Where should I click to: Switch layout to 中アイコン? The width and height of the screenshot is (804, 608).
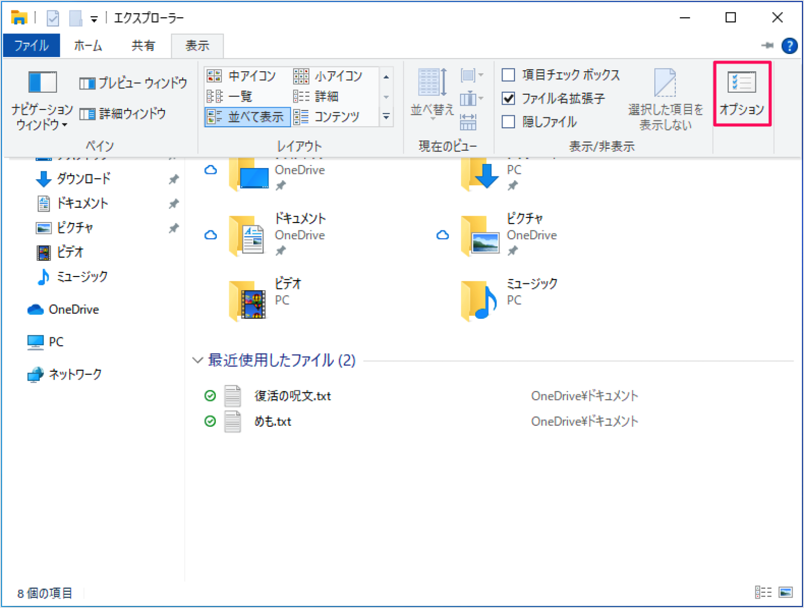(241, 76)
